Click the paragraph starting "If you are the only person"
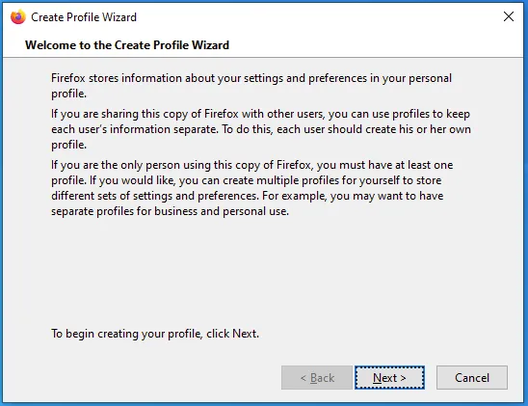 click(x=251, y=188)
